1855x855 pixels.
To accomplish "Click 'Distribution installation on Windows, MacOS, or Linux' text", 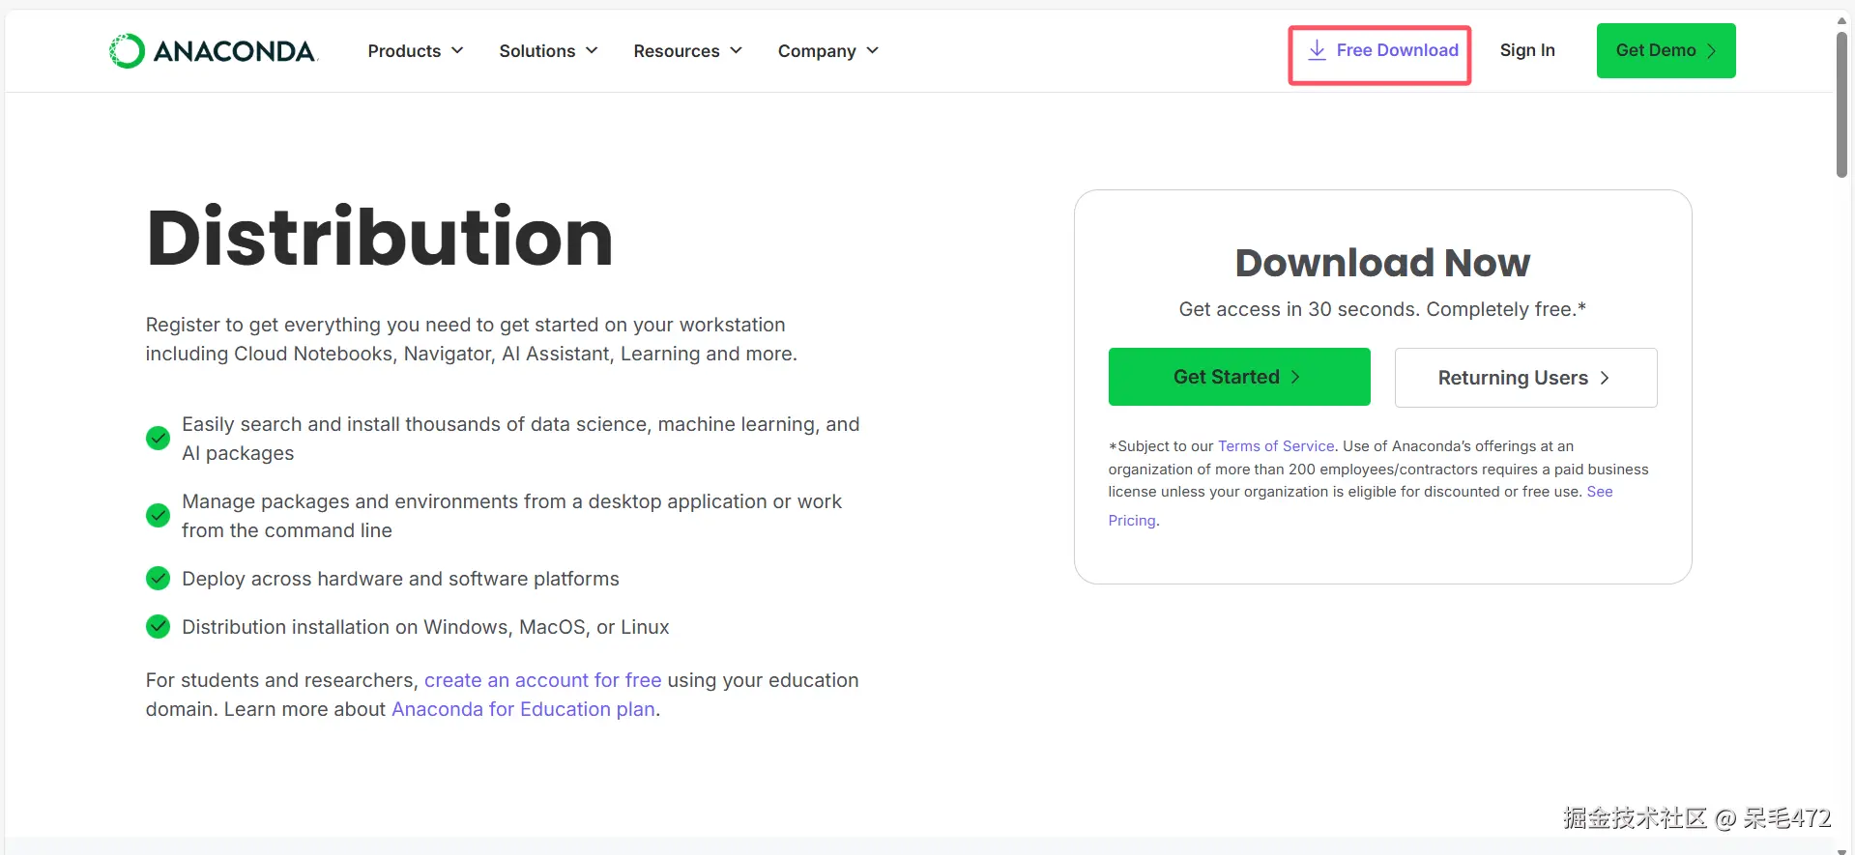I will (x=425, y=627).
